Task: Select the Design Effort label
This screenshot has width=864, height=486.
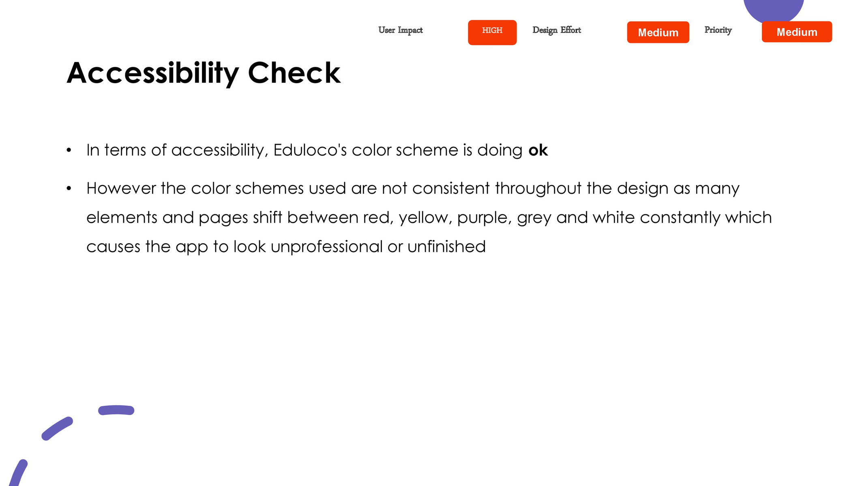Action: click(x=557, y=30)
